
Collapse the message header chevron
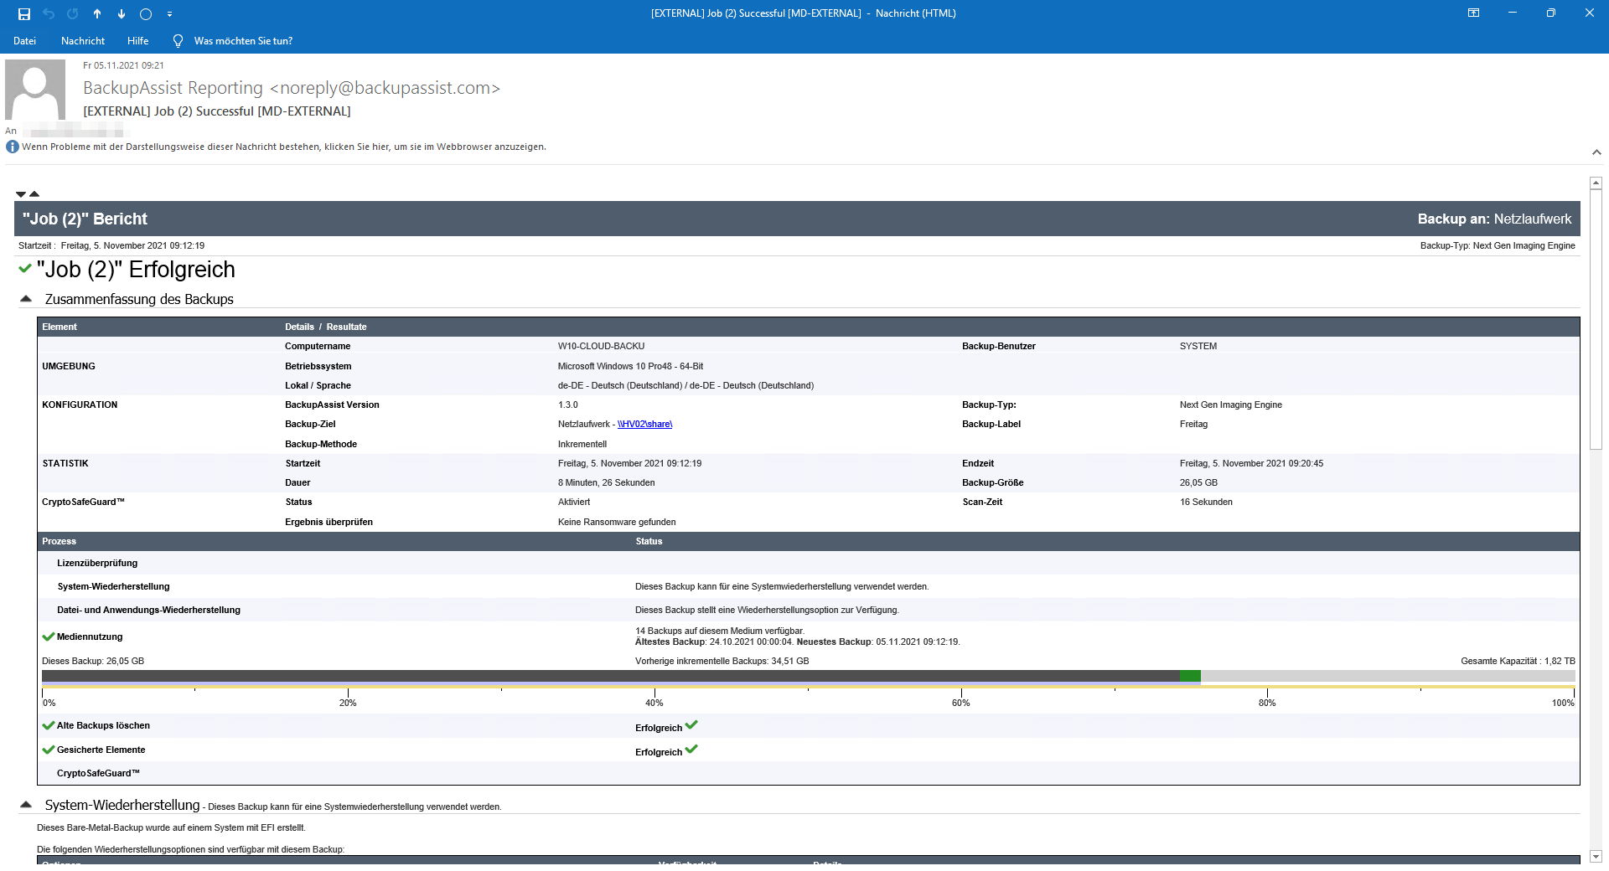[x=1596, y=152]
